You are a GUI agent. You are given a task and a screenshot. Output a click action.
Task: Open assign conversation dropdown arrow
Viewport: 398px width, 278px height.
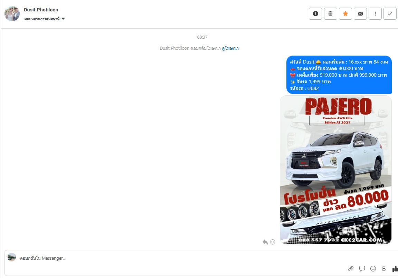63,19
